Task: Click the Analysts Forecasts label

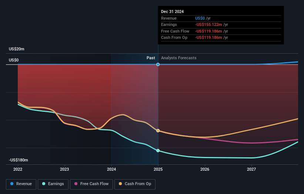Action: pos(179,58)
